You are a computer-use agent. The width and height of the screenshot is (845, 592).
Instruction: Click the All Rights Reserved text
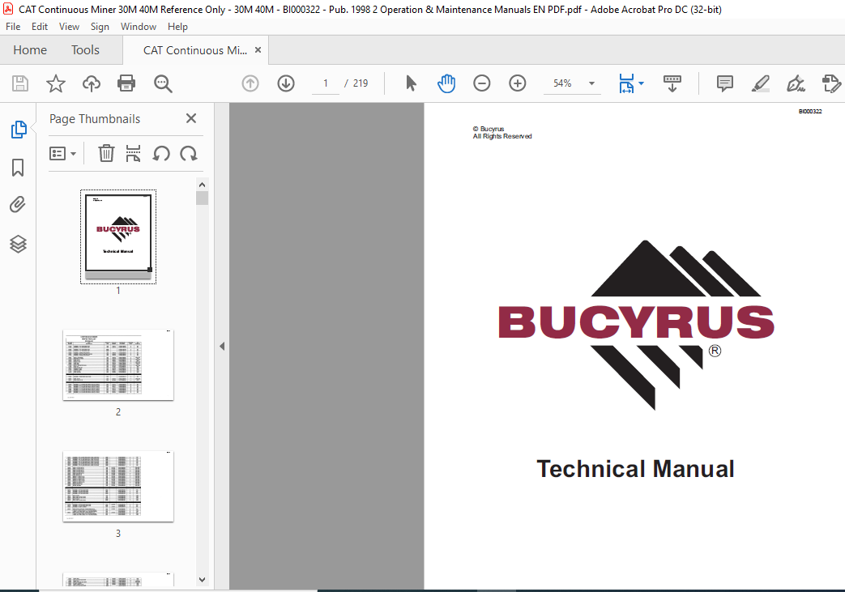[x=502, y=136]
